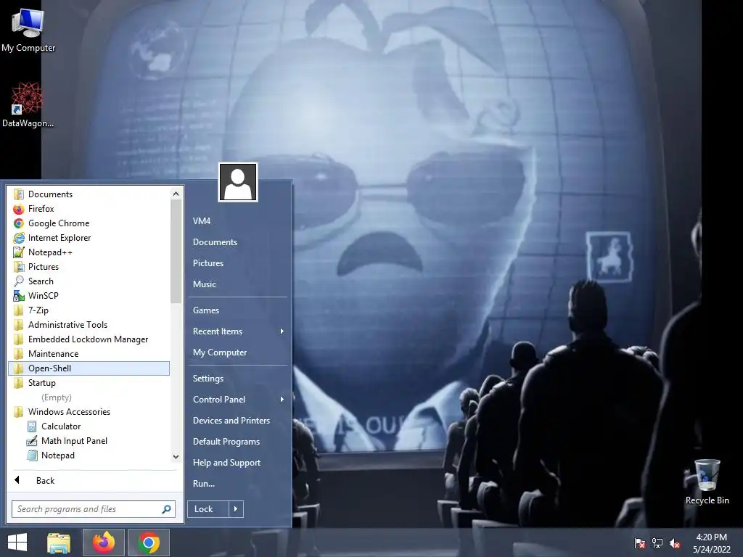Open the shutdown options arrow beside Lock
The height and width of the screenshot is (557, 743).
click(x=236, y=509)
